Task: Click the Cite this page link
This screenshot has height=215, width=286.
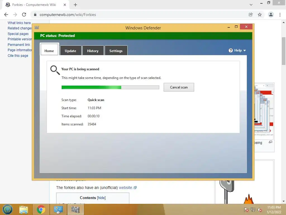Action: tap(18, 56)
